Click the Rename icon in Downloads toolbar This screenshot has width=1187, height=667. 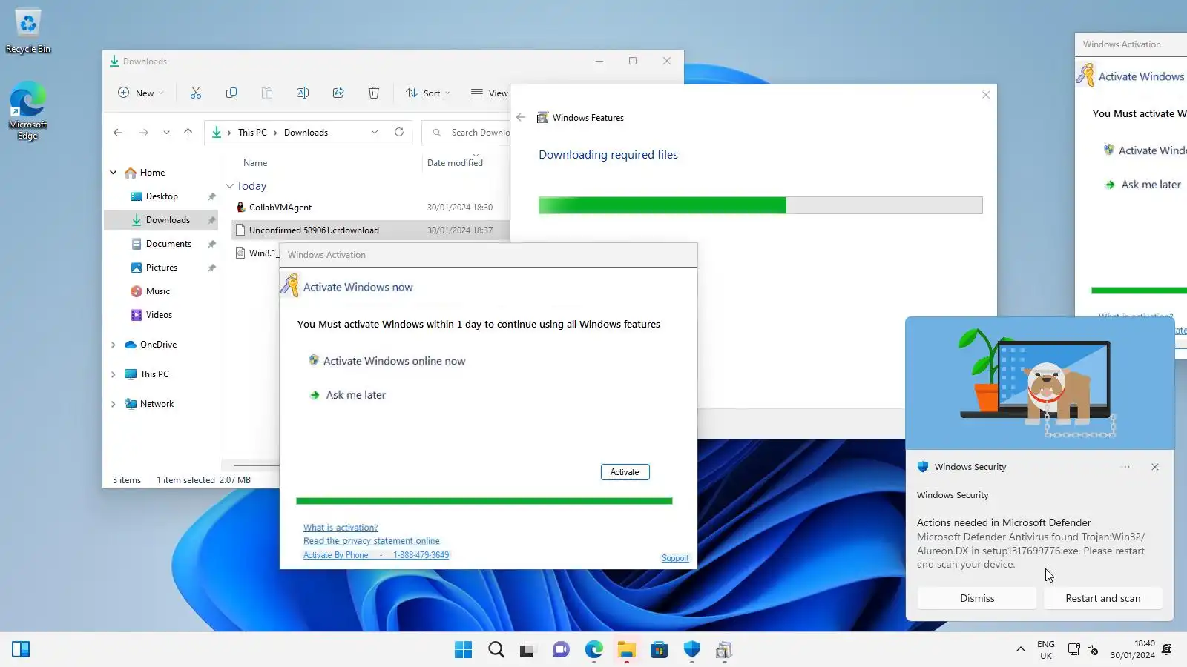(x=303, y=93)
